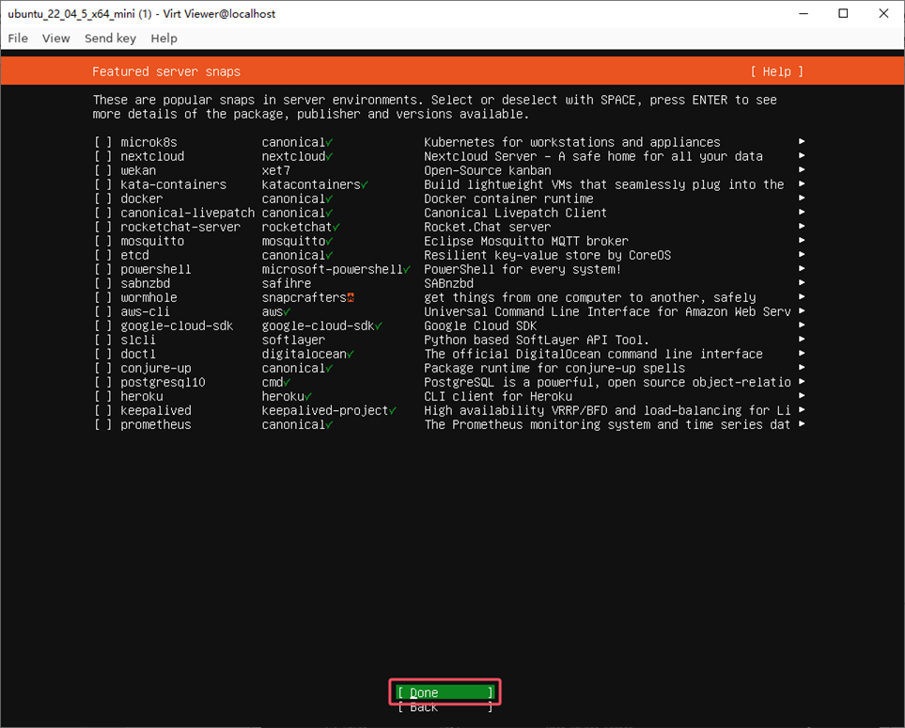
Task: Check the mosquitto snap checkbox
Action: (x=102, y=242)
